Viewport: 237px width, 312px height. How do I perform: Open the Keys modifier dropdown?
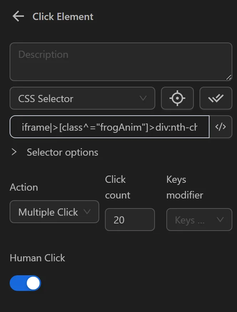199,220
